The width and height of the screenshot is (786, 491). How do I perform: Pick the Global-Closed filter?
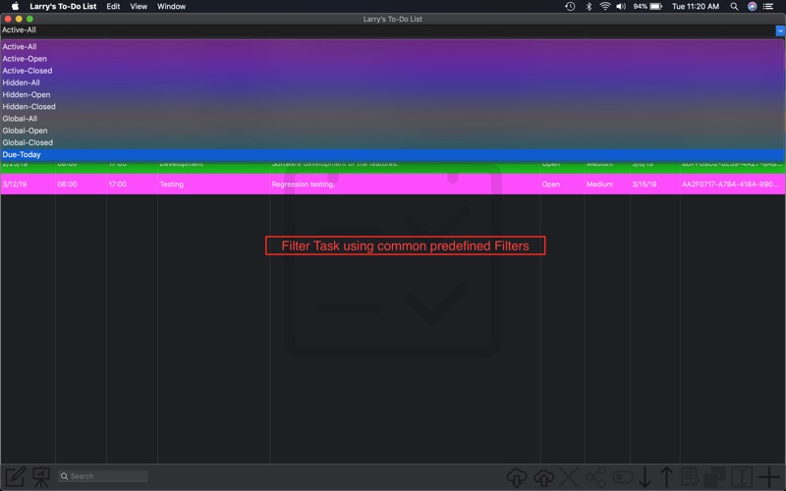coord(392,142)
